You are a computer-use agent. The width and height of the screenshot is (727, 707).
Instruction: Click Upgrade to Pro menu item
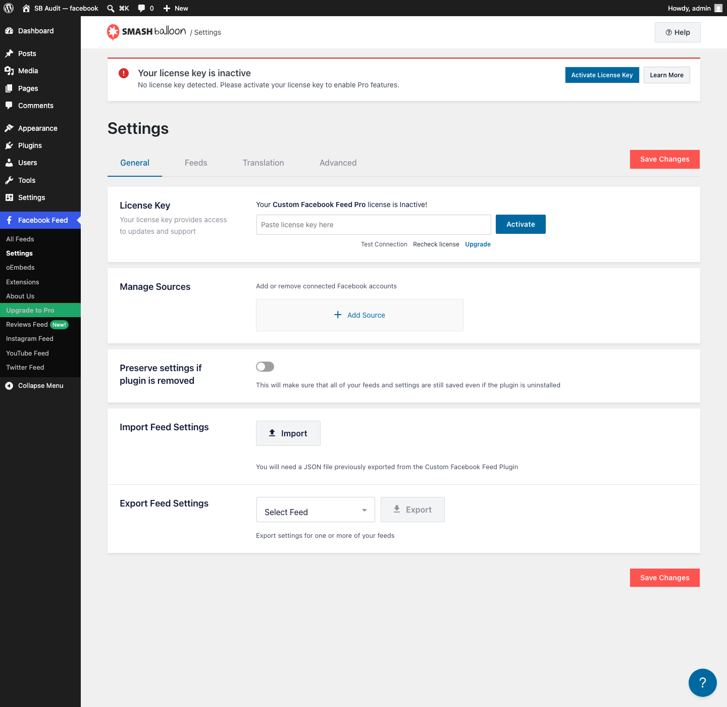(40, 310)
